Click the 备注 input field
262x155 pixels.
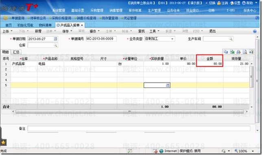click(x=139, y=128)
